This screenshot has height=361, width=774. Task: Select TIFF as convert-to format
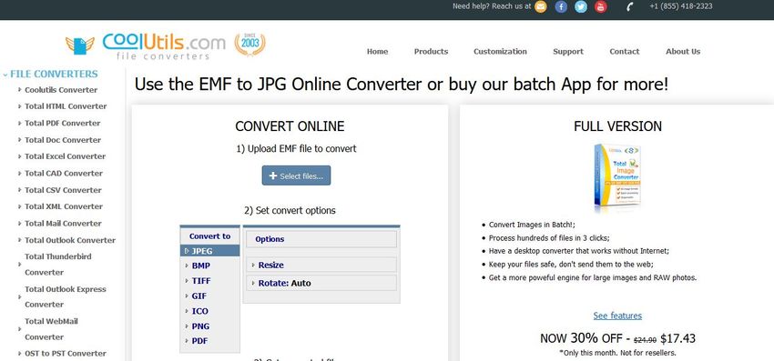click(x=209, y=281)
